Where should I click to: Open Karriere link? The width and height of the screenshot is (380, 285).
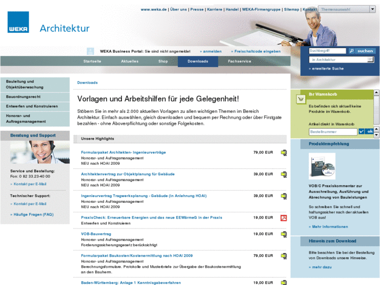[214, 9]
